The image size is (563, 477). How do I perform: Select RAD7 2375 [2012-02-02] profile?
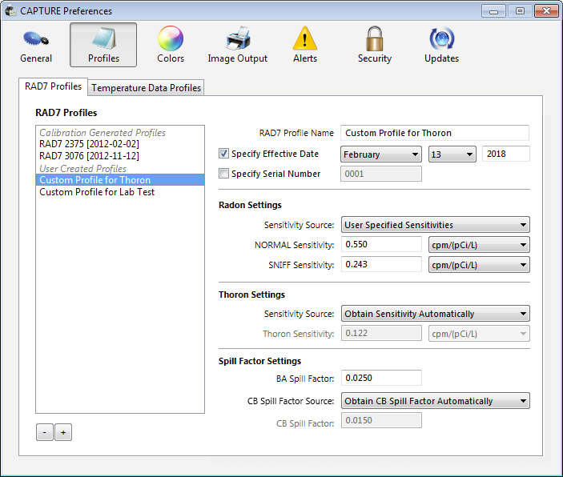click(120, 144)
